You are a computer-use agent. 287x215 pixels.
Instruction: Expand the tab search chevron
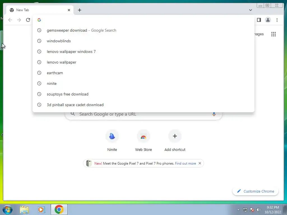coord(250,10)
